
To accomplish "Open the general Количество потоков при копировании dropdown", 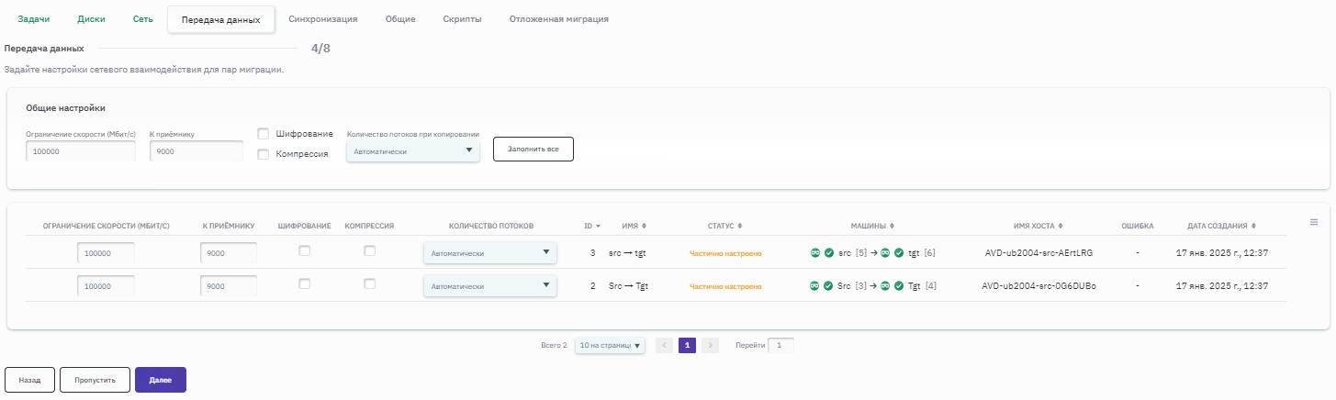I will pos(412,151).
